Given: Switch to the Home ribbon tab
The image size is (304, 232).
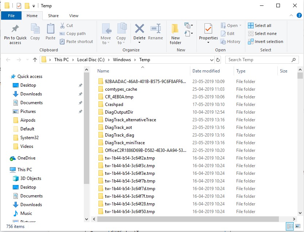Looking at the screenshot, I should 32,16.
